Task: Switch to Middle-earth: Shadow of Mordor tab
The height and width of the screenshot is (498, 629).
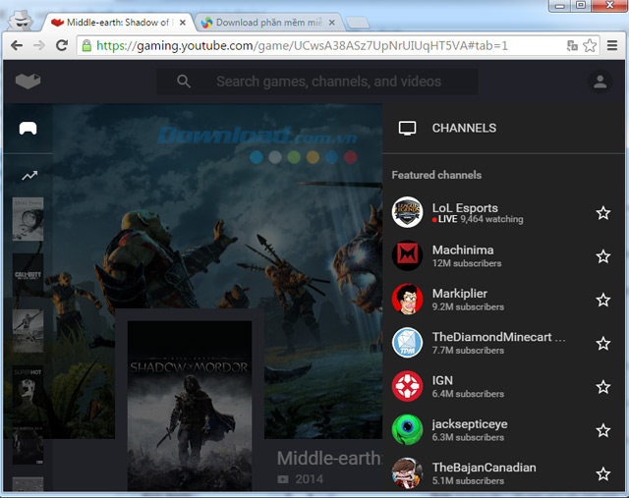Action: pos(115,23)
